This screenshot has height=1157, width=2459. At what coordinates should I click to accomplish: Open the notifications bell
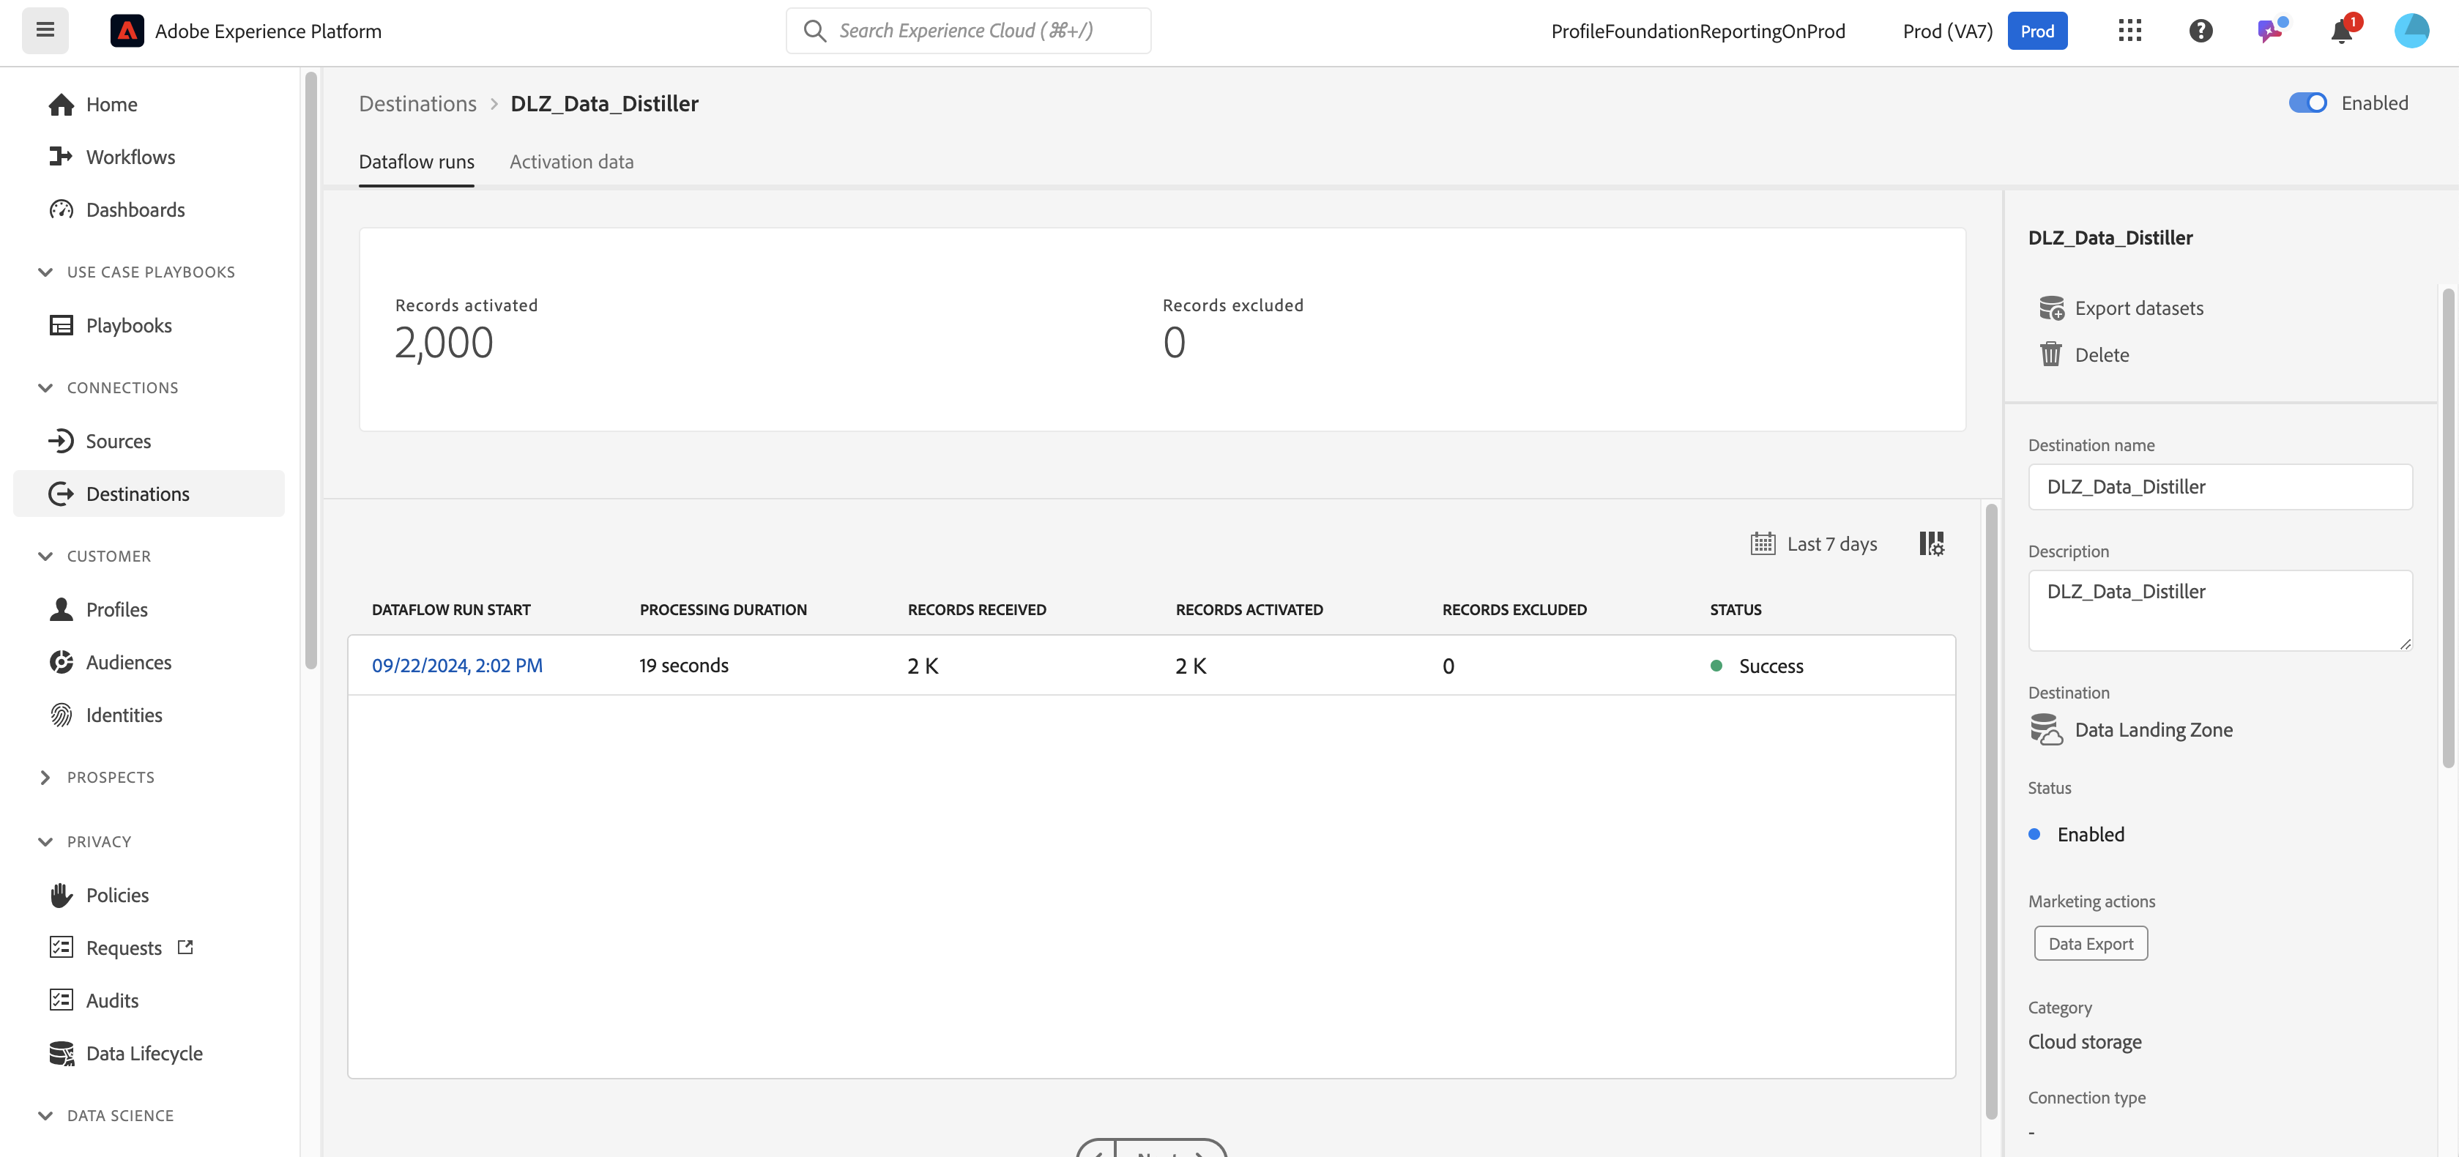(x=2340, y=31)
